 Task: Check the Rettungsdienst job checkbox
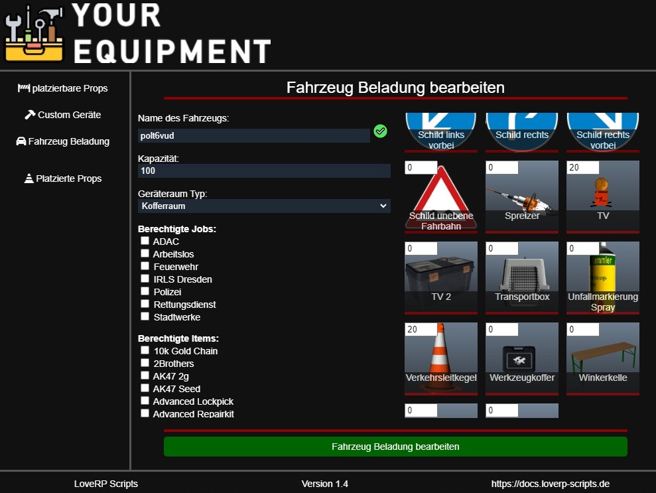tap(145, 303)
